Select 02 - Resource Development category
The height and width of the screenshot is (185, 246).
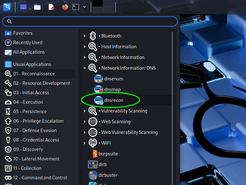(39, 83)
